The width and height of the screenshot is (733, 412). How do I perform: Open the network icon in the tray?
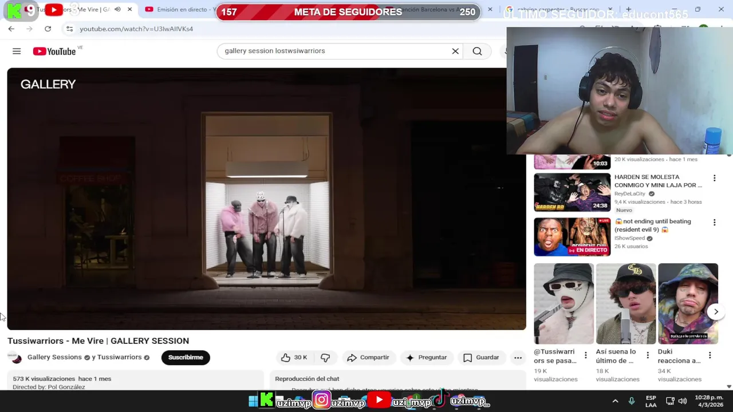[x=669, y=401]
